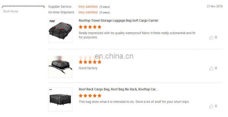Click the 'Good factory' review text

pos(88,68)
